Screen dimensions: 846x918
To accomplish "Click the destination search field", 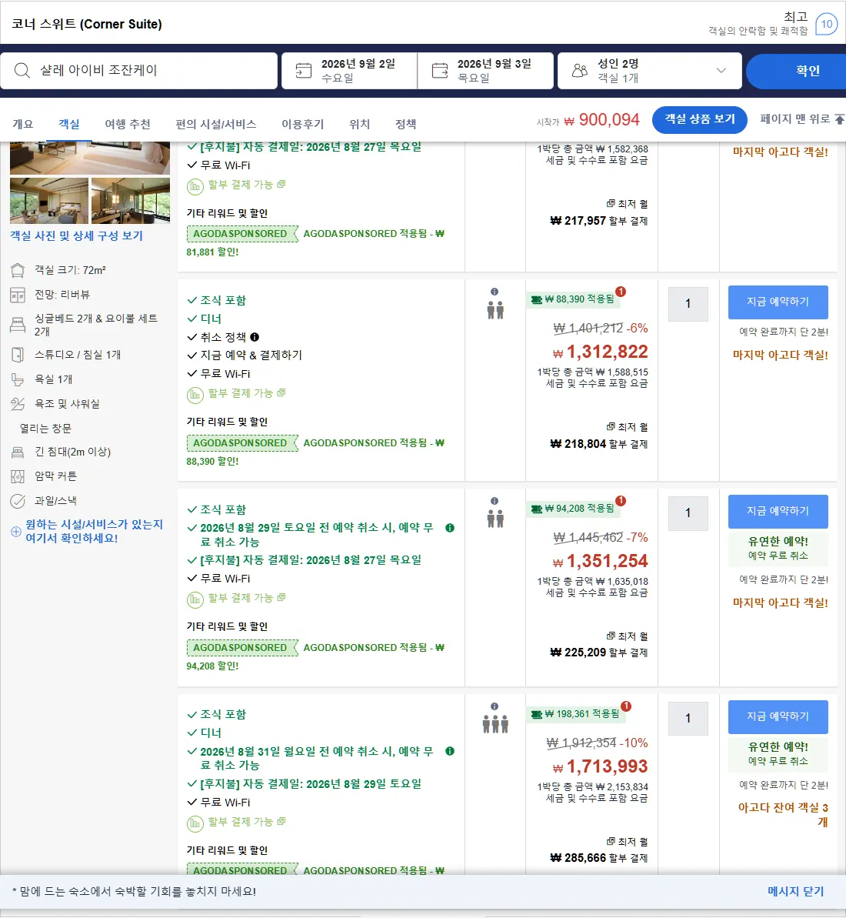I will click(x=138, y=71).
